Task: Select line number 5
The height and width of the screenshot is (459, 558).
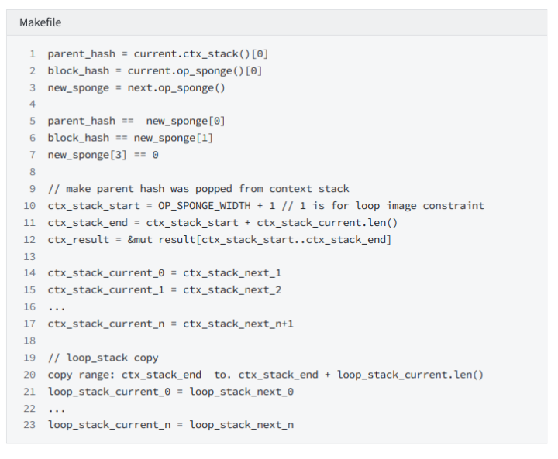Action: click(33, 121)
